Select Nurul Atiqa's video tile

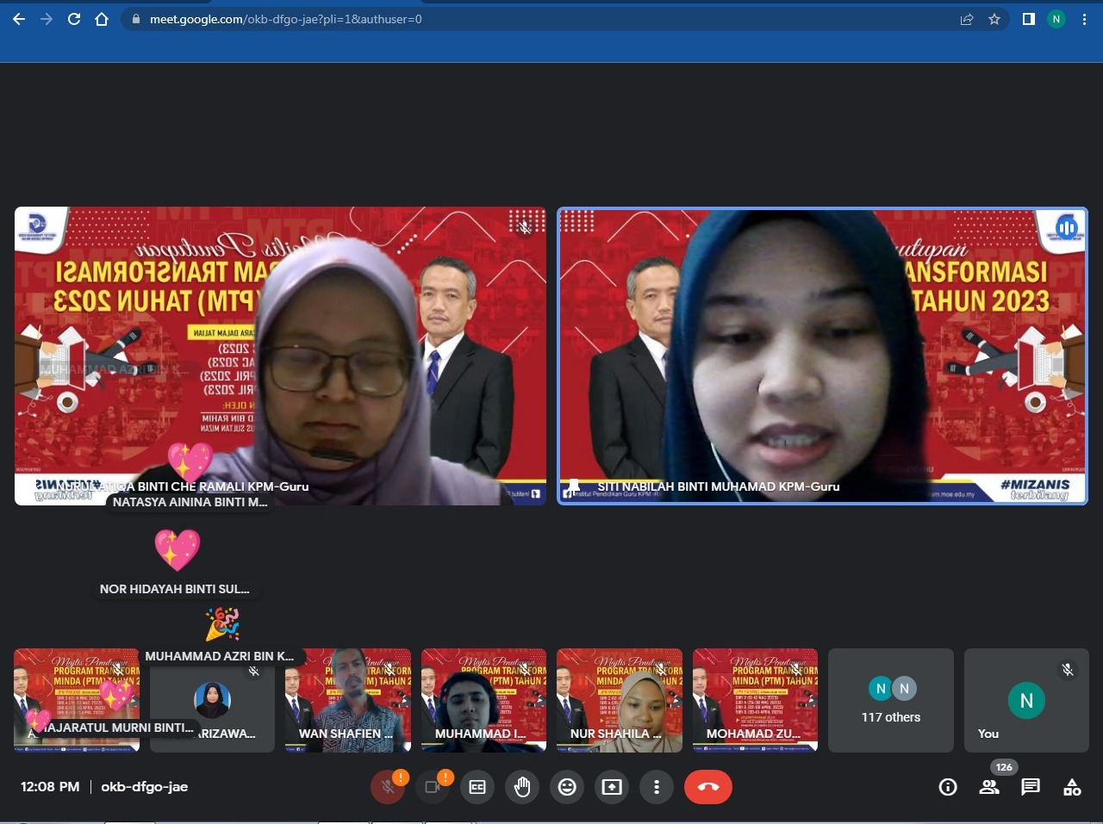(x=280, y=356)
